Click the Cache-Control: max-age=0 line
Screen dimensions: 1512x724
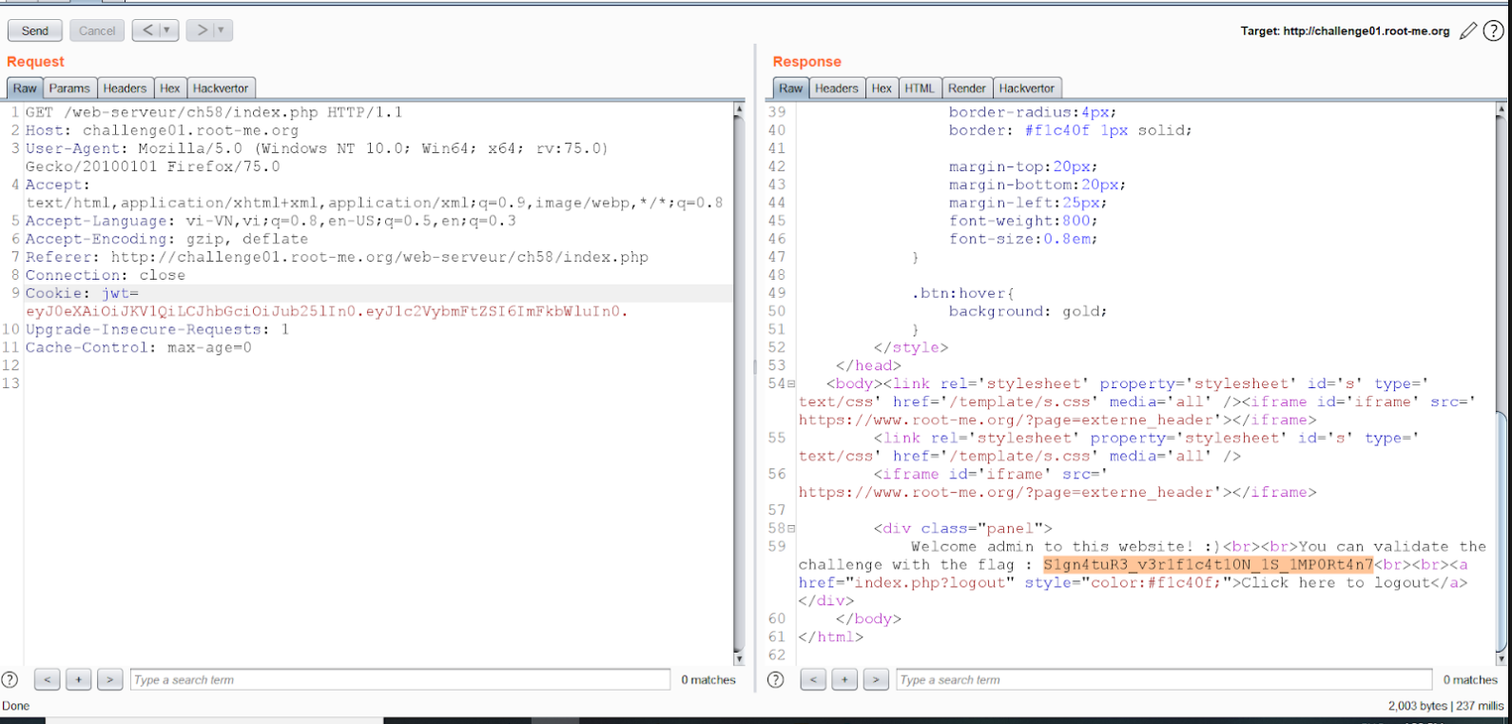tap(139, 347)
